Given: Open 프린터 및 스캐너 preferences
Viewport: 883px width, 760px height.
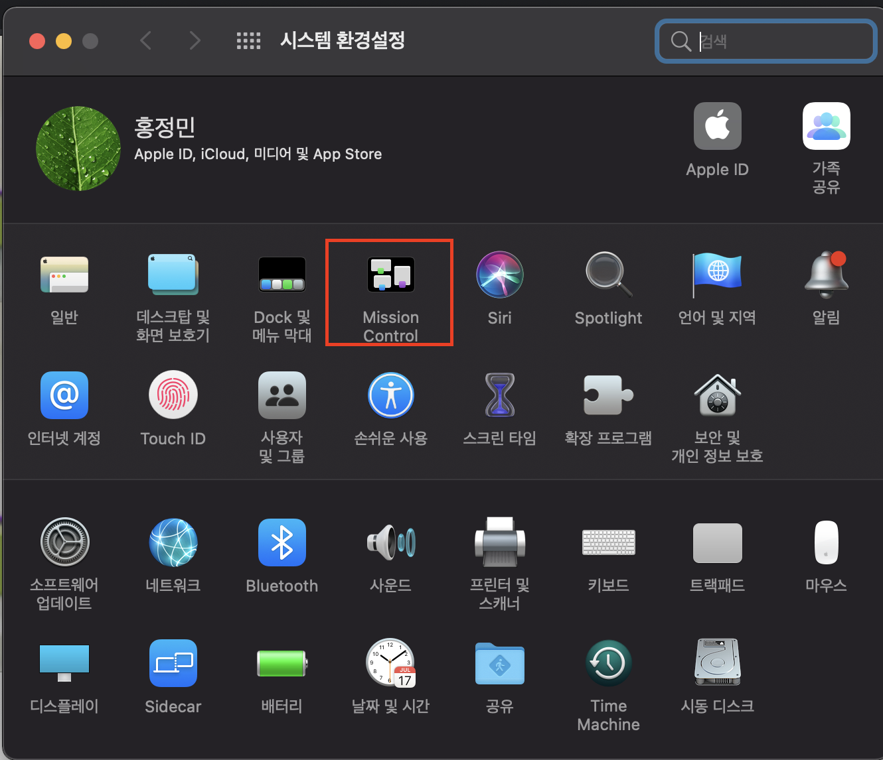Looking at the screenshot, I should tap(499, 542).
